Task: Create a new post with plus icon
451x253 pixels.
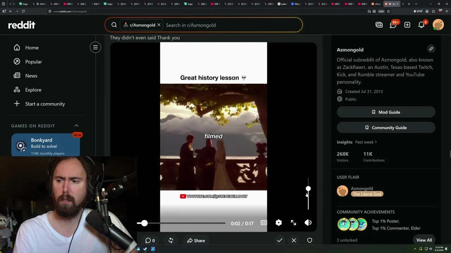Action: [x=407, y=25]
